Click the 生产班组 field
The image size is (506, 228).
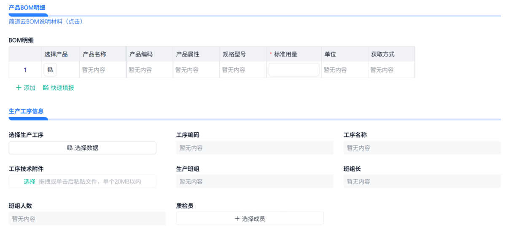255,182
